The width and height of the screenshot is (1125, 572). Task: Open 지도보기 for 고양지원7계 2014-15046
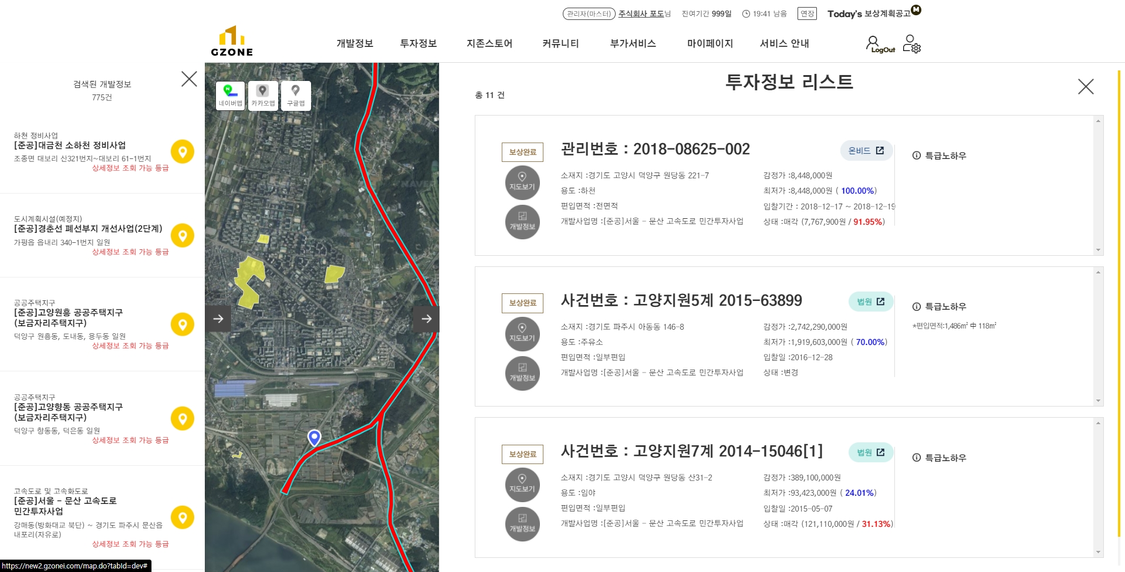(x=522, y=485)
